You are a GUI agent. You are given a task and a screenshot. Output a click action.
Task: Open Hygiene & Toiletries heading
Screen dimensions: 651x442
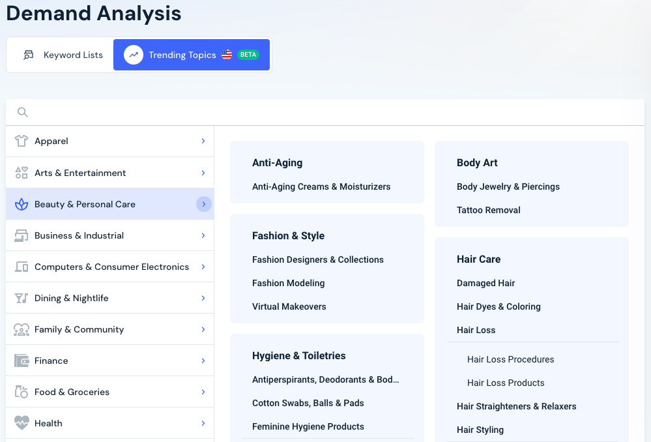(298, 356)
